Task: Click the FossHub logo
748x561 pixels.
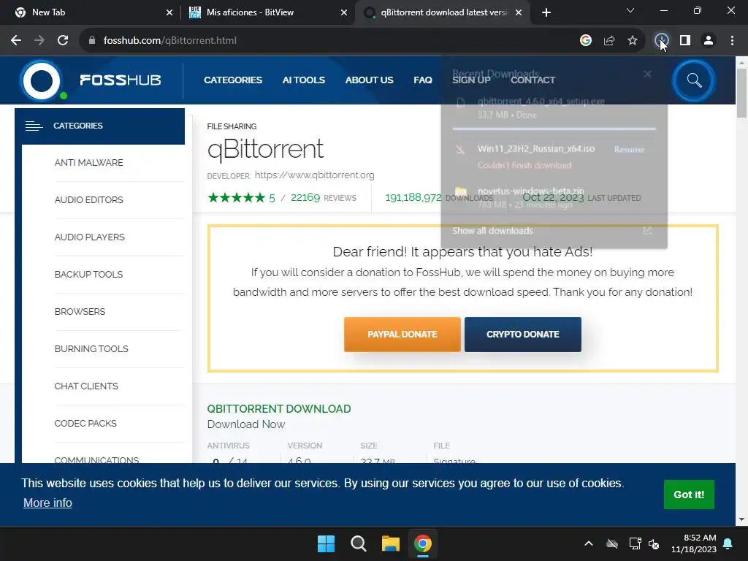Action: click(91, 80)
